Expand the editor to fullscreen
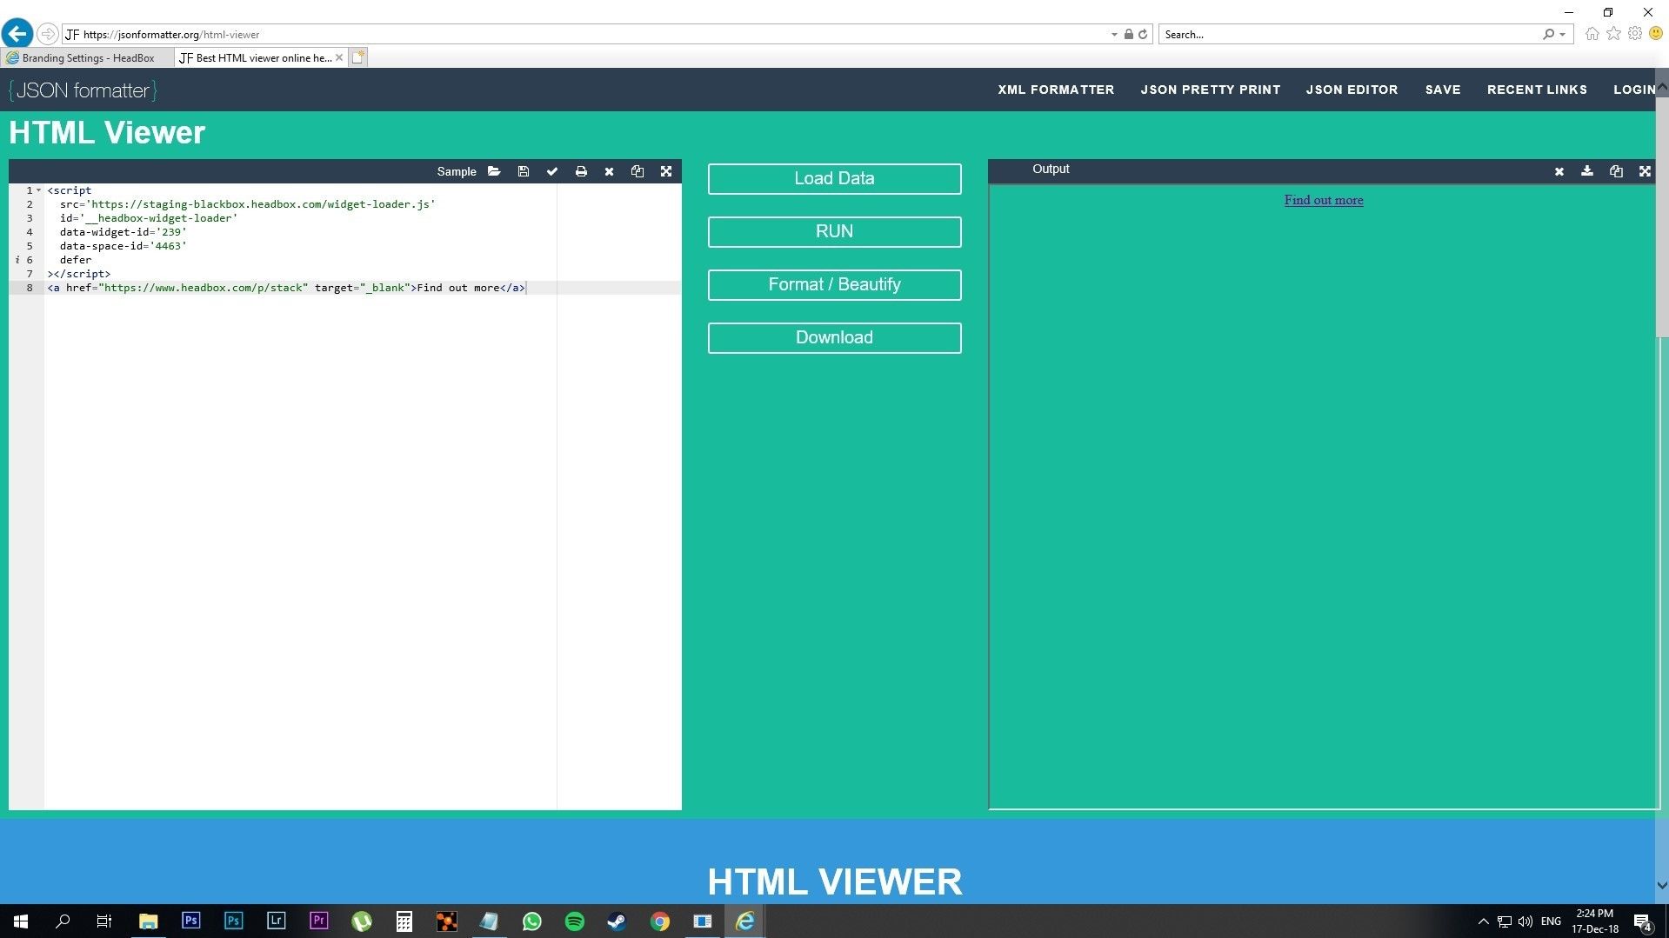Screen dimensions: 1669x938 pyautogui.click(x=666, y=171)
